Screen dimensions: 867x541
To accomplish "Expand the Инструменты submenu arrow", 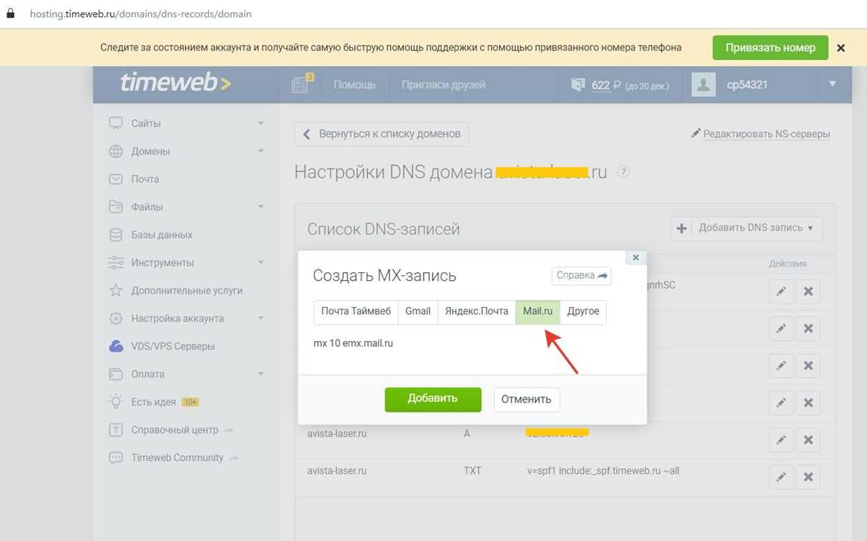I will tap(261, 263).
